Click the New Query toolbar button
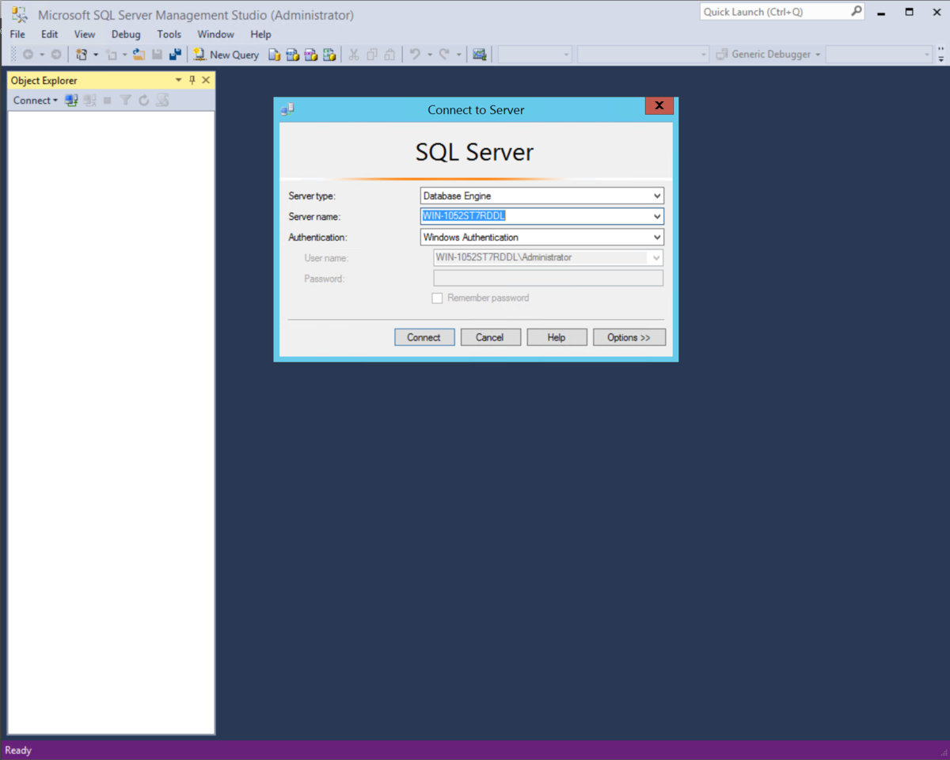950x760 pixels. coord(226,55)
